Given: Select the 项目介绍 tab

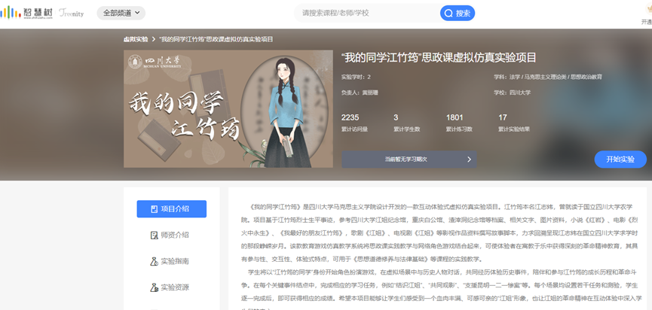Looking at the screenshot, I should point(171,208).
